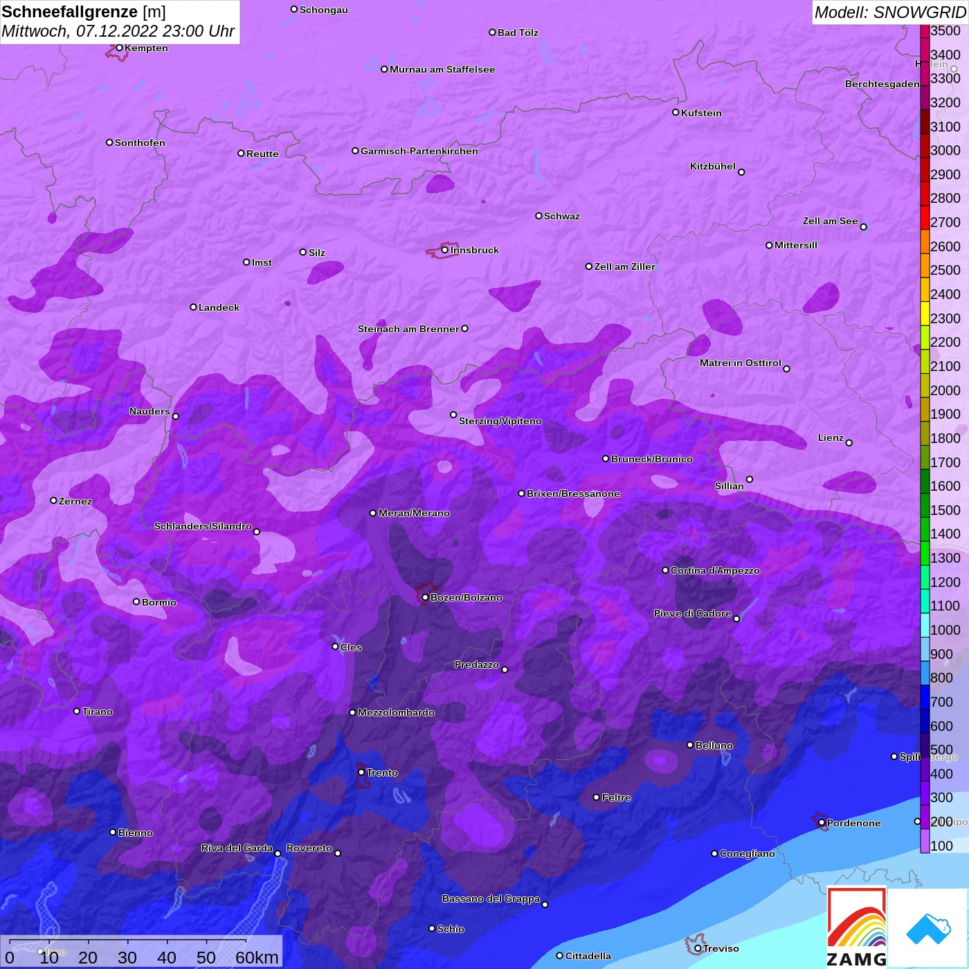Click the Bienno label
Image resolution: width=969 pixels, height=969 pixels.
tap(136, 833)
